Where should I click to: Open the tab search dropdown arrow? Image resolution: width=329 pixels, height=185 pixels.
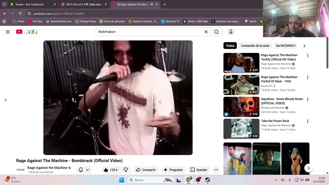point(4,4)
